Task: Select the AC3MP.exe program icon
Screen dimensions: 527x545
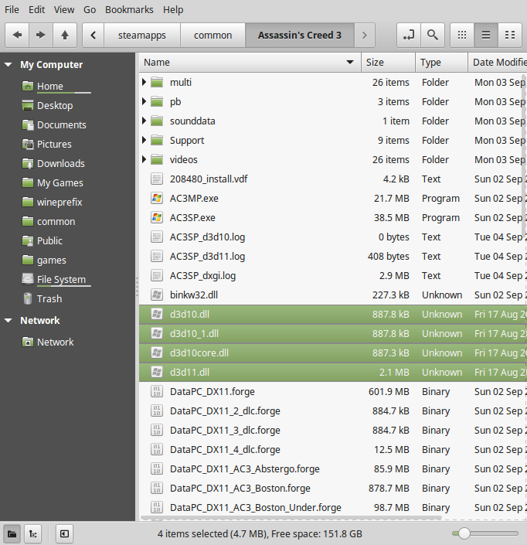Action: [157, 199]
